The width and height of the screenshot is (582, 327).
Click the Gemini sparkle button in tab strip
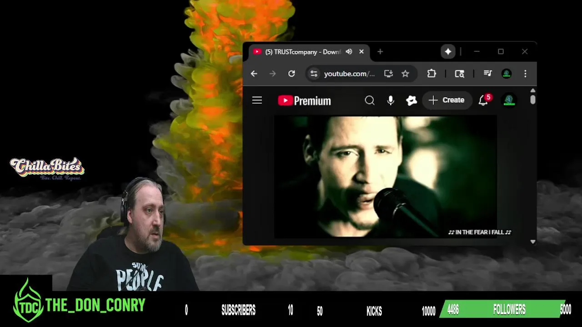click(x=448, y=52)
